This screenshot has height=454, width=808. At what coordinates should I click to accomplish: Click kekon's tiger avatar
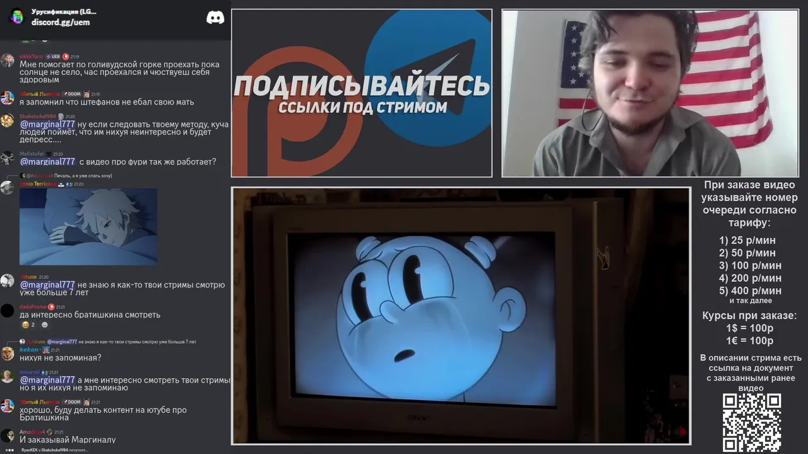[7, 354]
